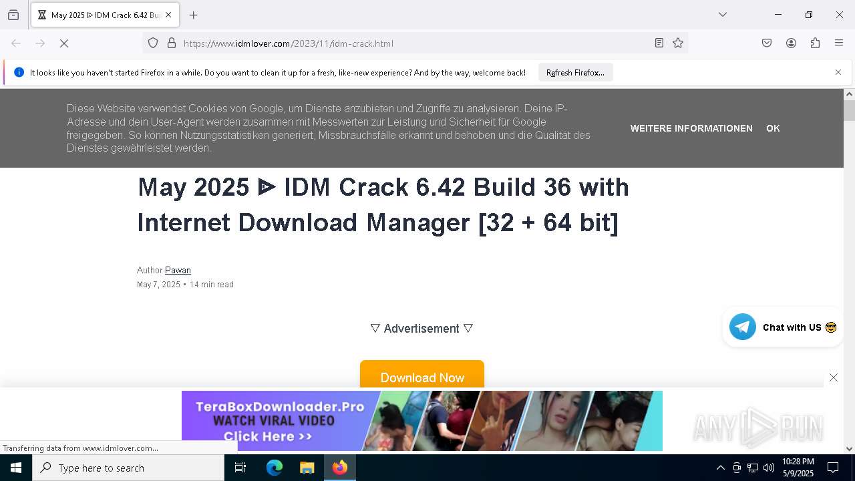Image resolution: width=855 pixels, height=481 pixels.
Task: Open Windows notification center
Action: (834, 468)
